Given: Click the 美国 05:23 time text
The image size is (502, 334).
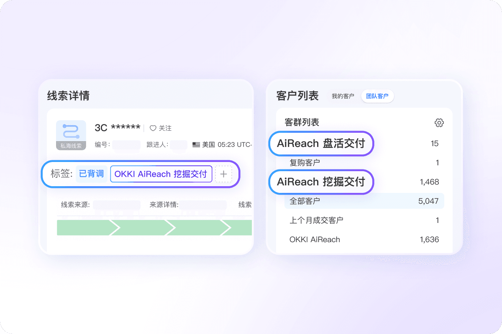Looking at the screenshot, I should 227,145.
